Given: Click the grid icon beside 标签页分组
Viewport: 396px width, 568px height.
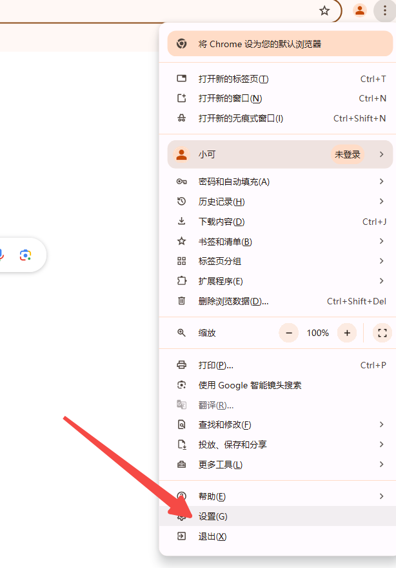Looking at the screenshot, I should click(181, 261).
